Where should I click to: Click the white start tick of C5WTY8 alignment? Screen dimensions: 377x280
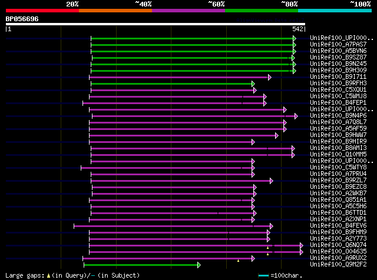(x=81, y=168)
